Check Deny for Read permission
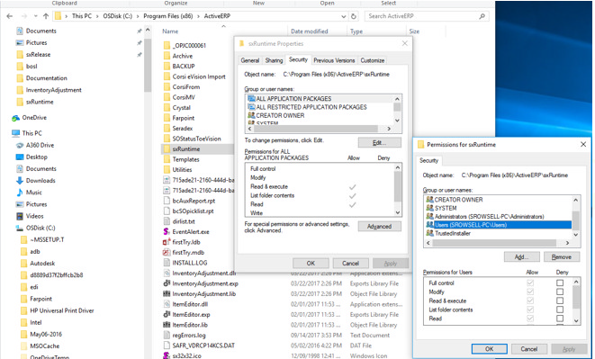 [560, 319]
